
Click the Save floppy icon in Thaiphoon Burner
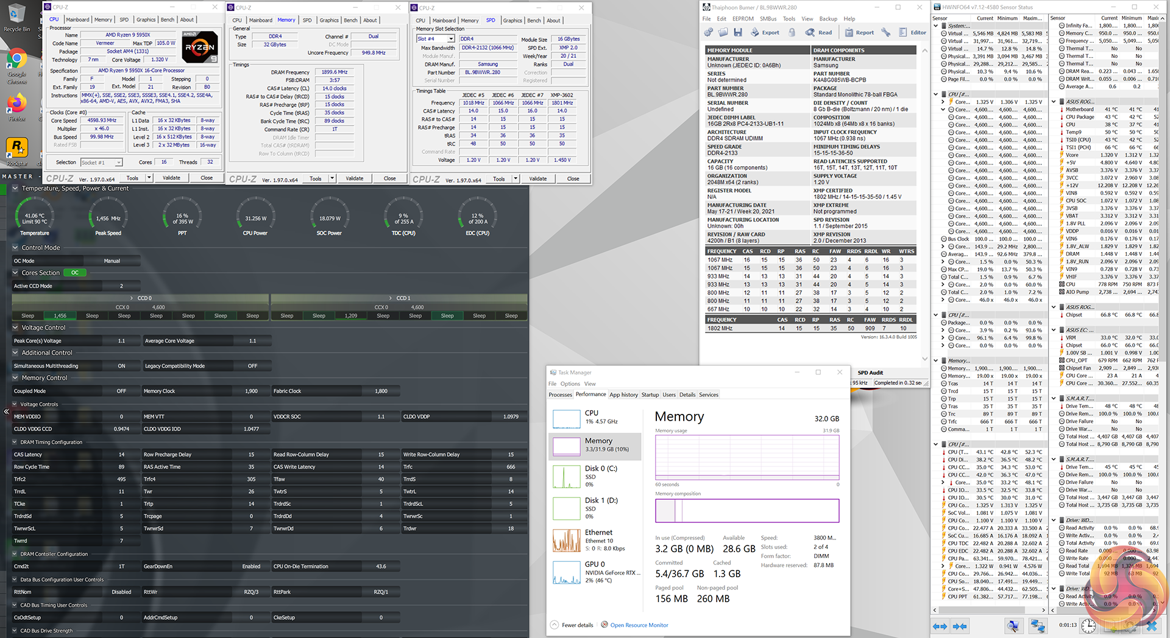pyautogui.click(x=738, y=32)
